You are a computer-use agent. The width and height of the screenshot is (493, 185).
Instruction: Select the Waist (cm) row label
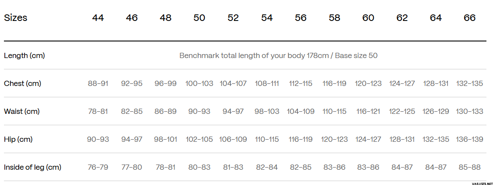tap(22, 111)
